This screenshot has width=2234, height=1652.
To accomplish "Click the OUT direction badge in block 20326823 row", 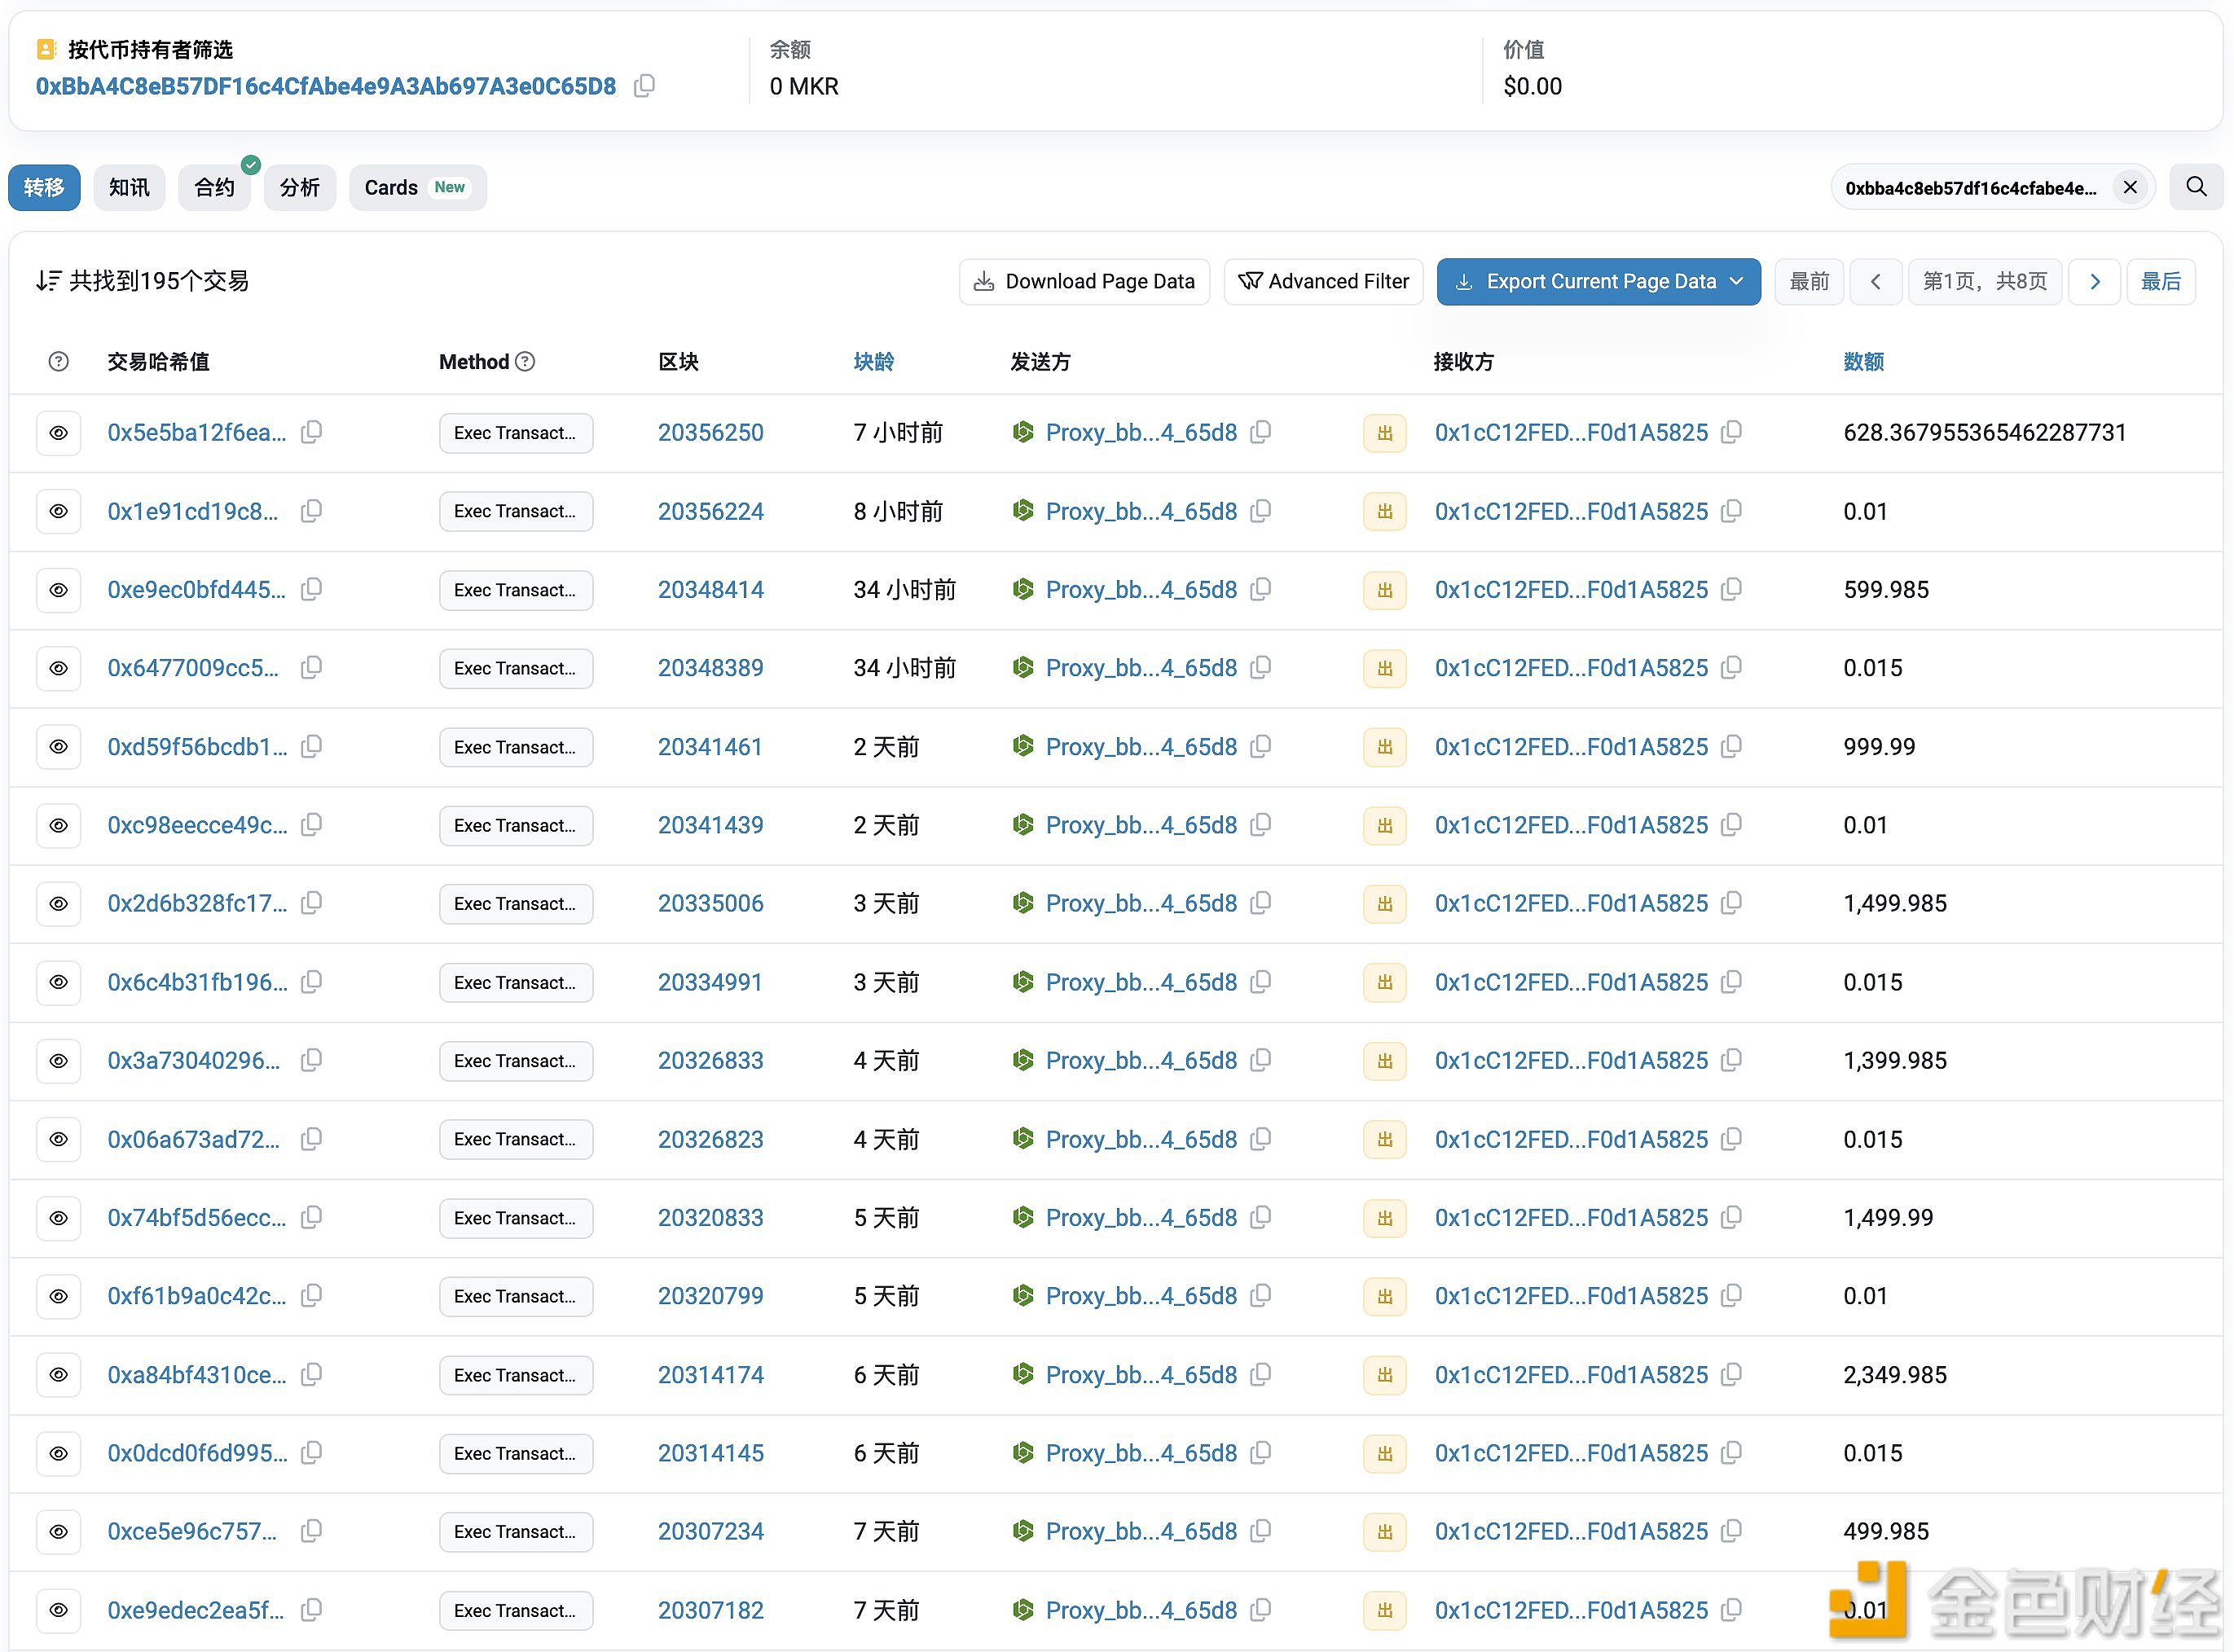I will (x=1385, y=1140).
